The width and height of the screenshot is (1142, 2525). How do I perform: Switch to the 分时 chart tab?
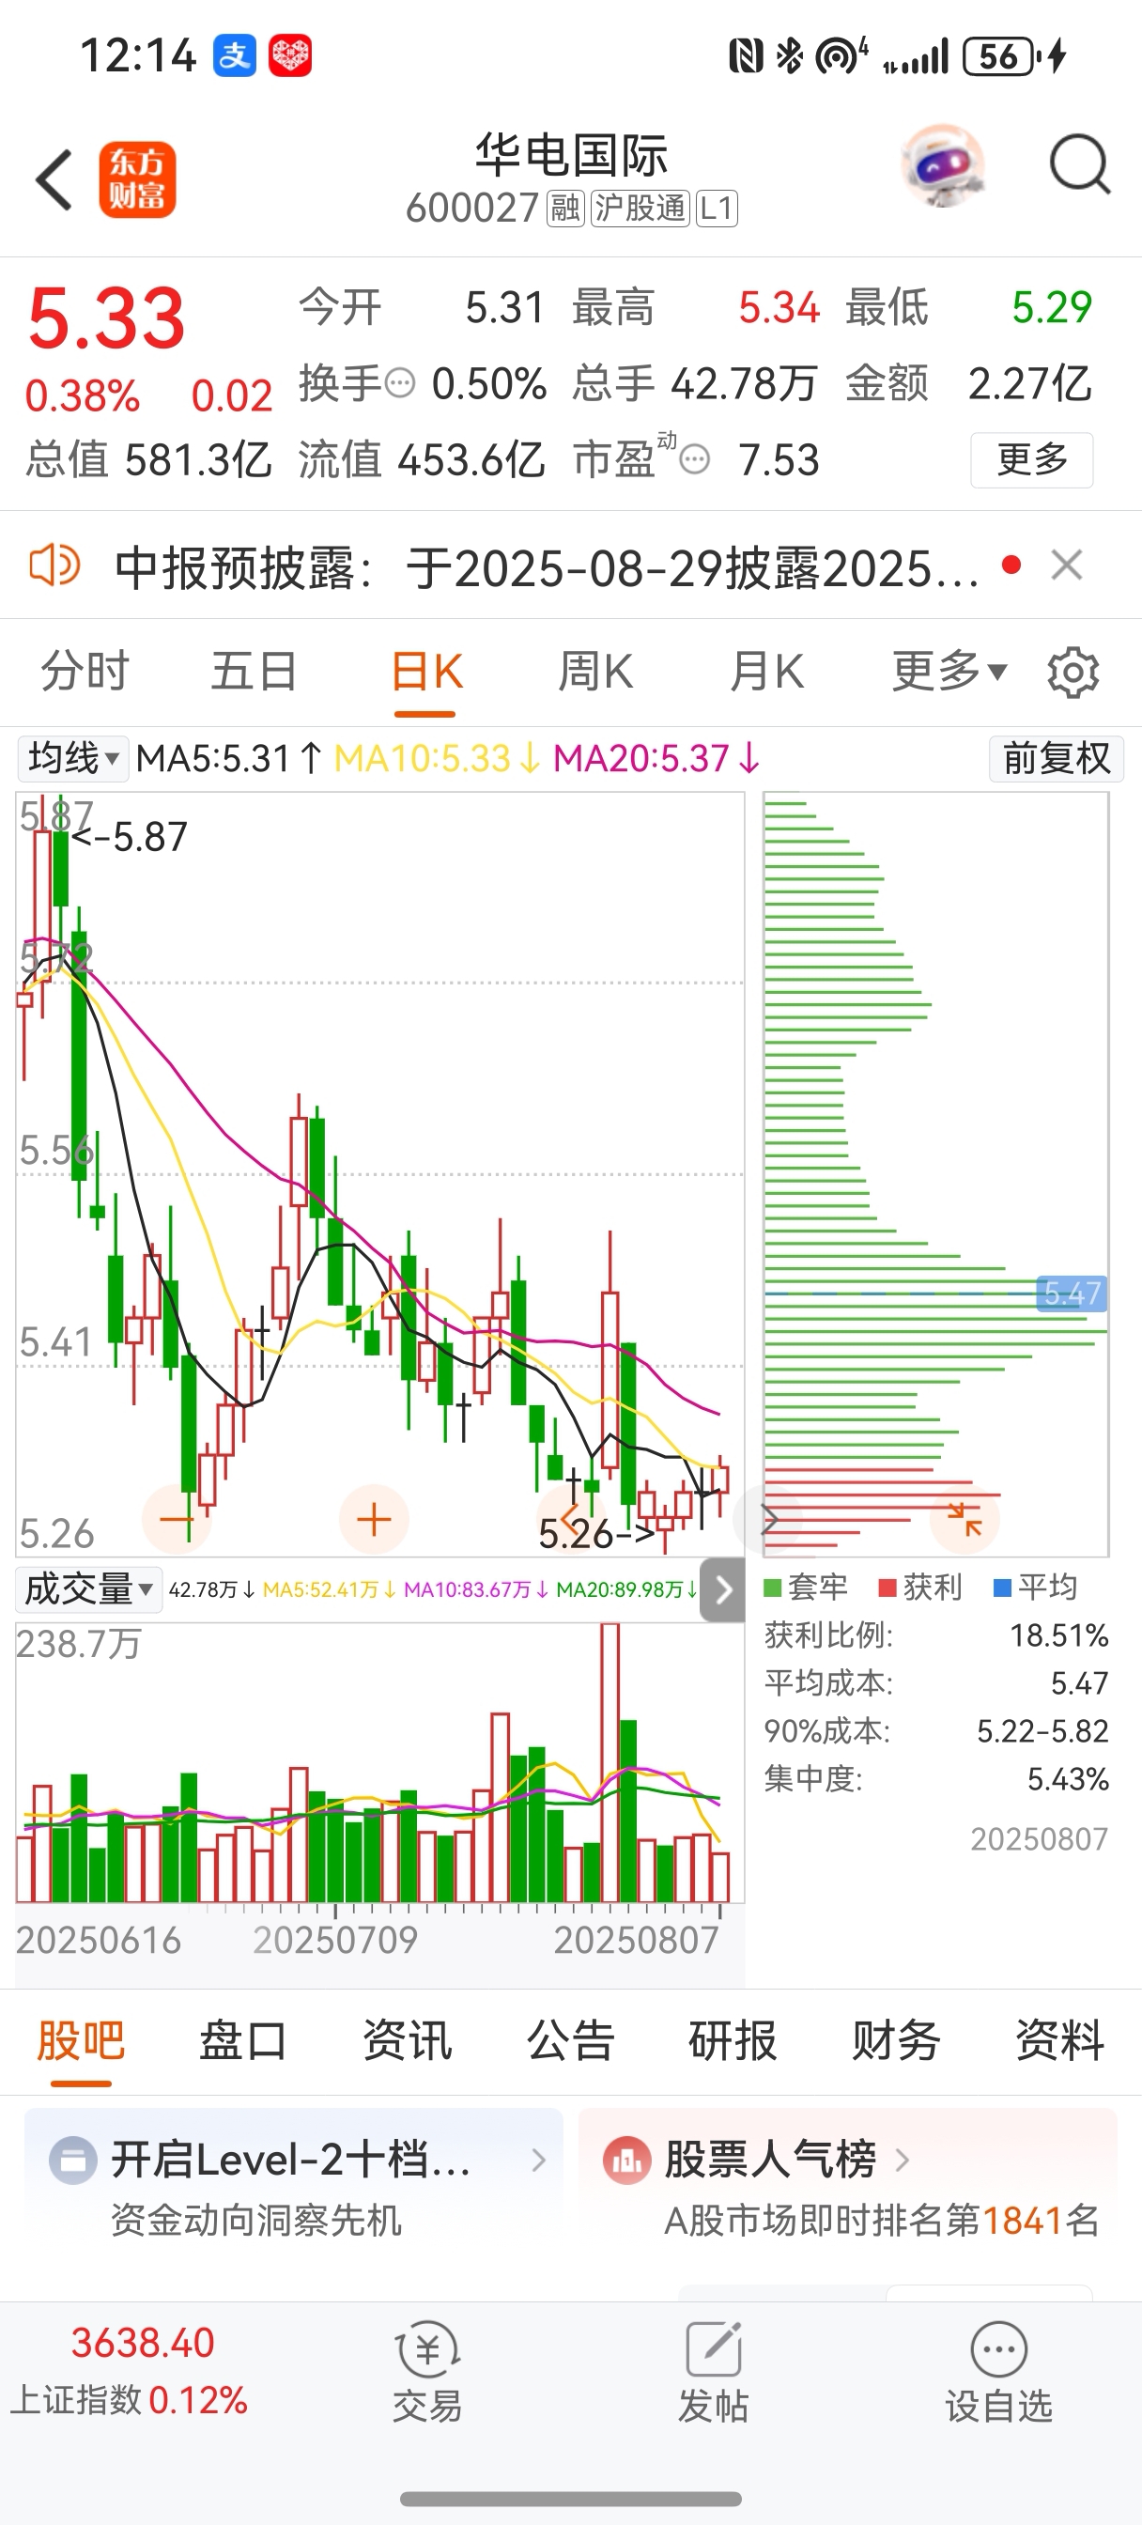(x=85, y=673)
